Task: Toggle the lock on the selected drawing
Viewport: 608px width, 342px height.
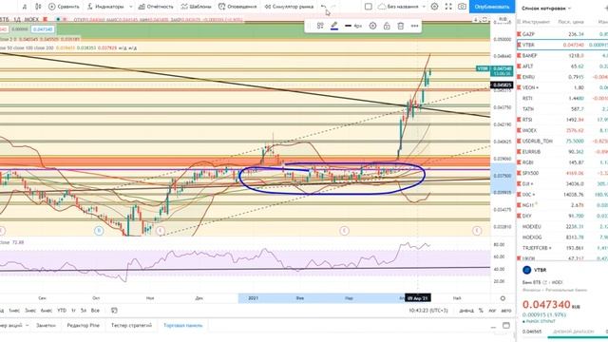Action: click(387, 26)
